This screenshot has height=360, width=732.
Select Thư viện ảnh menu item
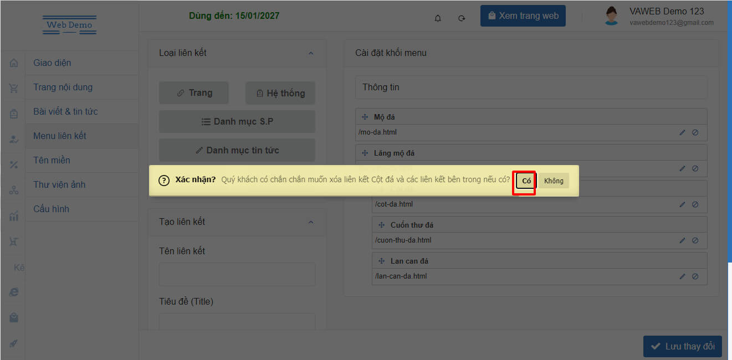tap(59, 184)
